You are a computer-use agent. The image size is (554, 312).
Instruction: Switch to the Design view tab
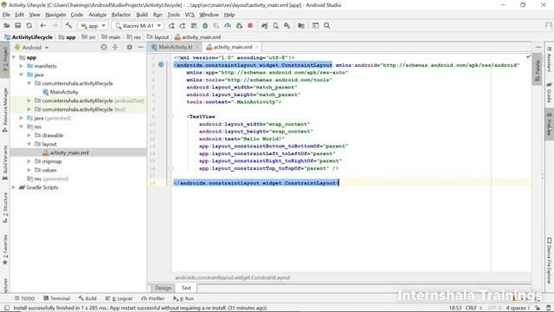163,288
